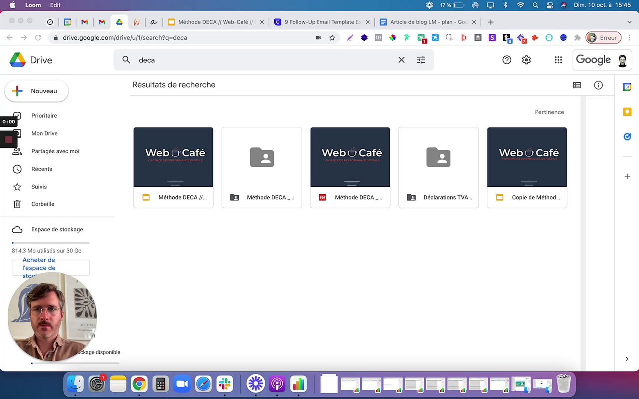The image size is (639, 399).
Task: Change sort order Pertinence
Action: click(549, 112)
